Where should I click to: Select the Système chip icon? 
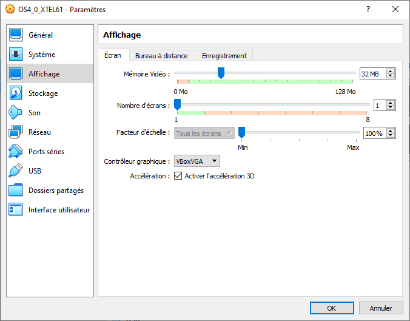pyautogui.click(x=16, y=55)
